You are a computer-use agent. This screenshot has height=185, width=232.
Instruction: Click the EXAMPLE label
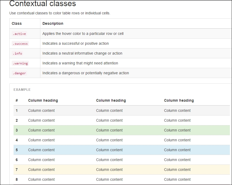click(x=22, y=90)
